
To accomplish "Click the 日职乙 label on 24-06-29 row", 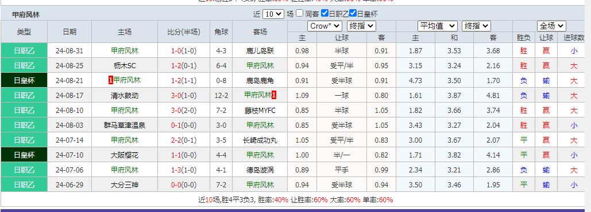I will [x=24, y=185].
